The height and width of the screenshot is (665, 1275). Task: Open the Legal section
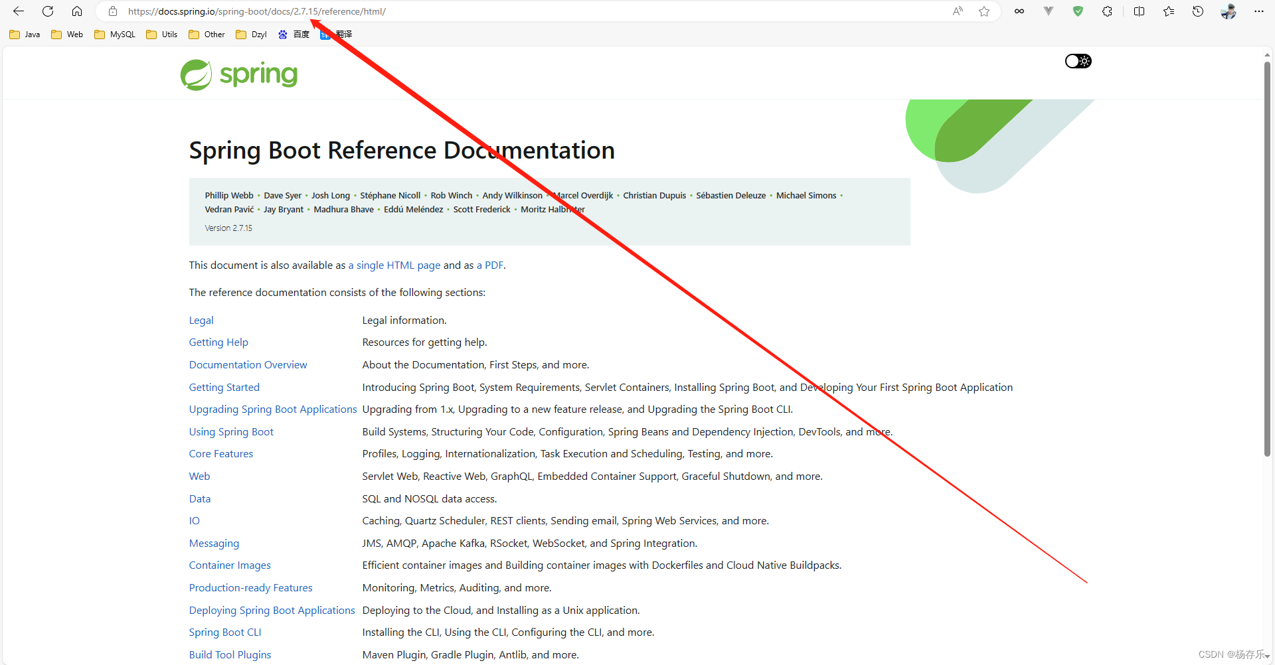click(201, 321)
